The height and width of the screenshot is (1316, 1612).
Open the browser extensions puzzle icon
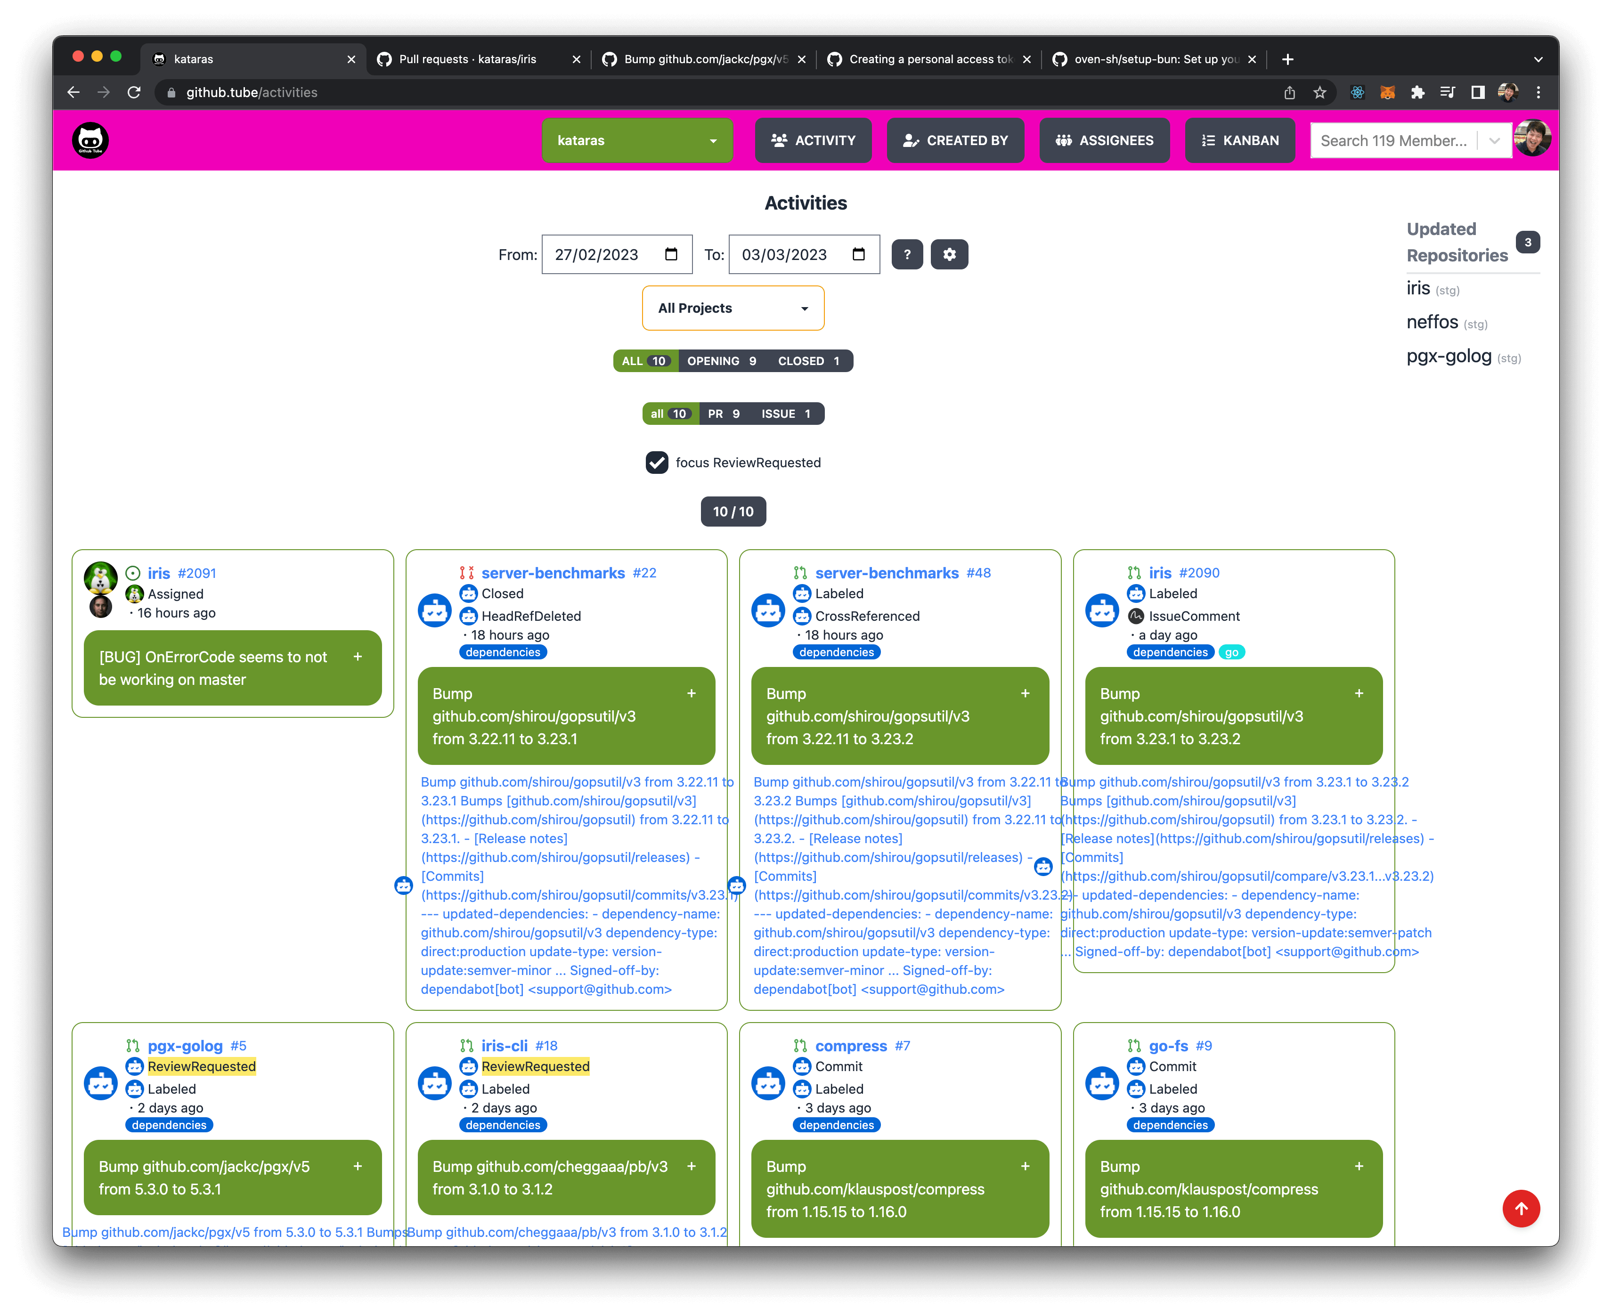tap(1417, 92)
